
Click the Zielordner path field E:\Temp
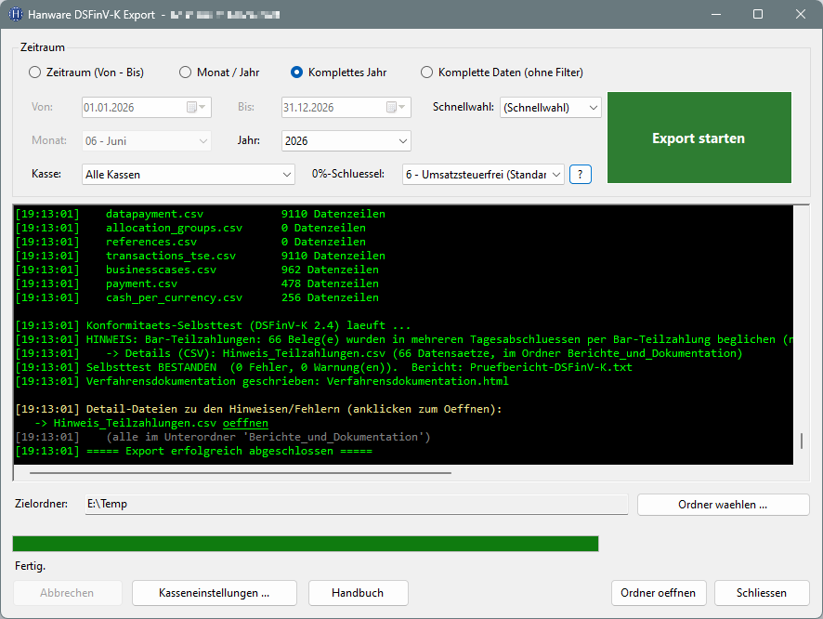coord(357,504)
